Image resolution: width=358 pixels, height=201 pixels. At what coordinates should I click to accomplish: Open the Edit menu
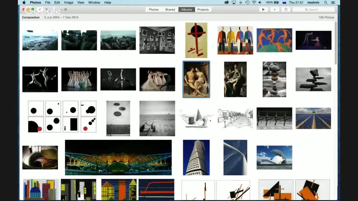pos(57,3)
